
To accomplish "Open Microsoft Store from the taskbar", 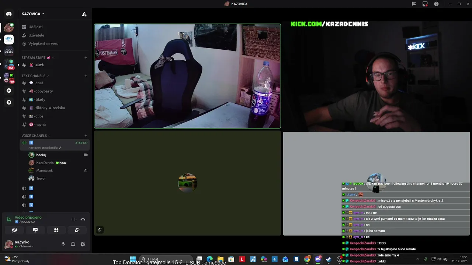I will click(231, 259).
